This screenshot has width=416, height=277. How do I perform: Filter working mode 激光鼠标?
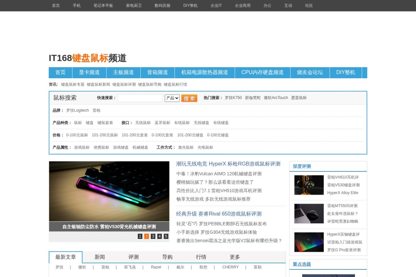pos(186,148)
